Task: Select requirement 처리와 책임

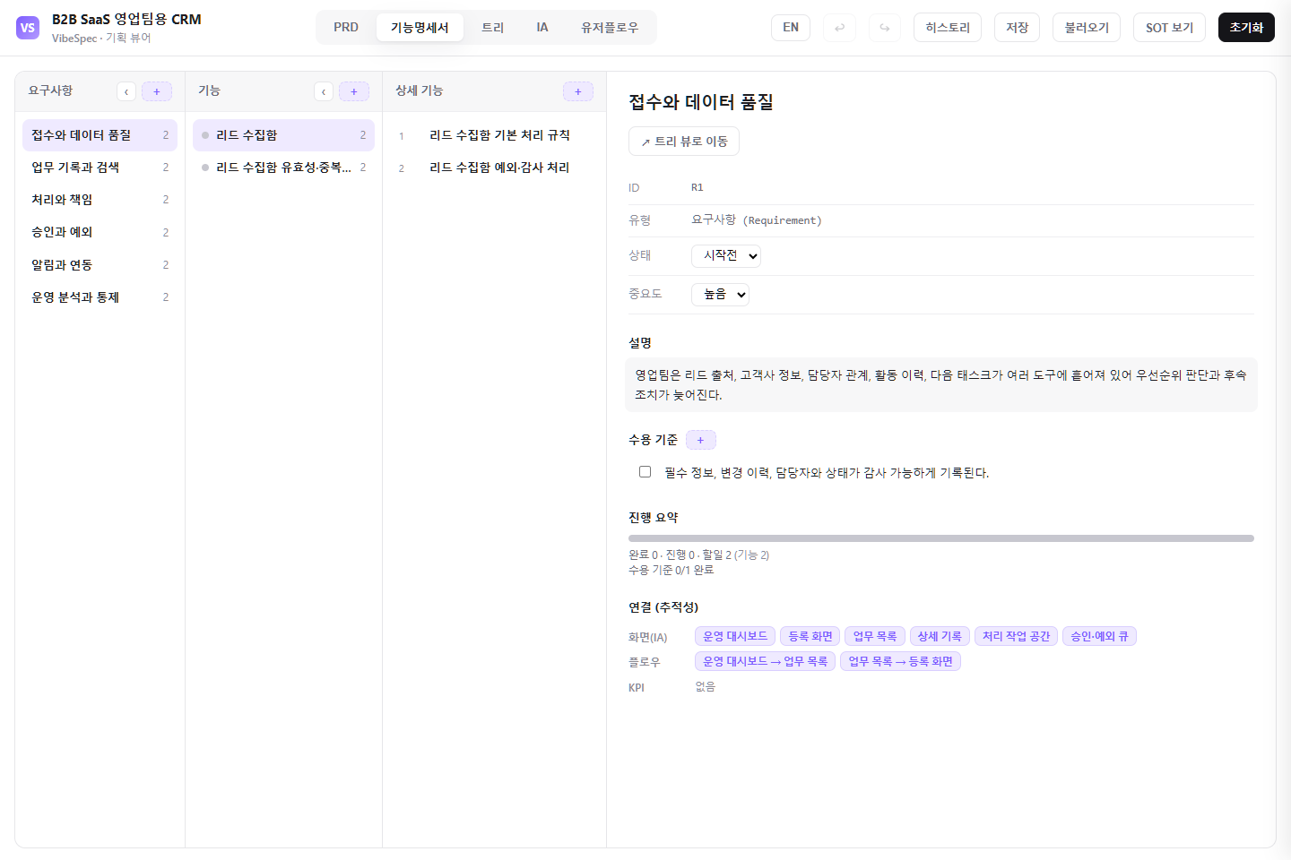Action: click(x=100, y=200)
